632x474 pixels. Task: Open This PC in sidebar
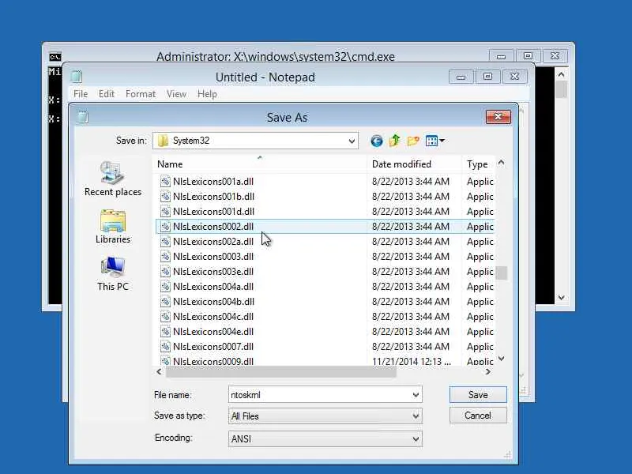point(113,273)
